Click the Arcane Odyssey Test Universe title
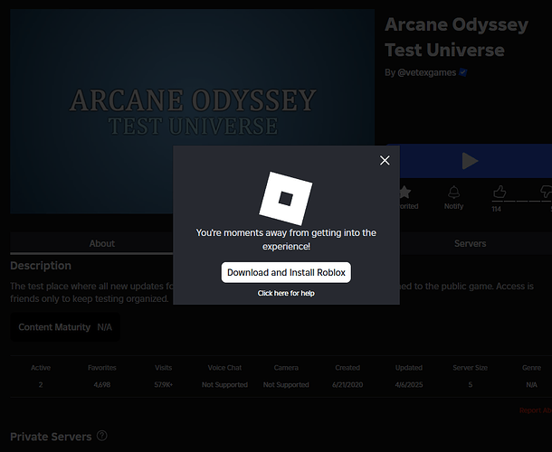 (456, 37)
